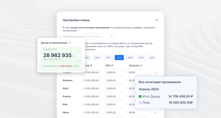This screenshot has height=118, width=221.
Task: Click Все категории проживания tooltip title
Action: [x=160, y=82]
